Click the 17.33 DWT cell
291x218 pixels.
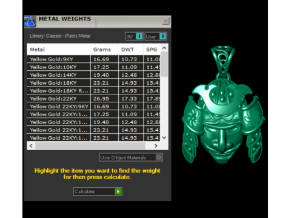(131, 99)
